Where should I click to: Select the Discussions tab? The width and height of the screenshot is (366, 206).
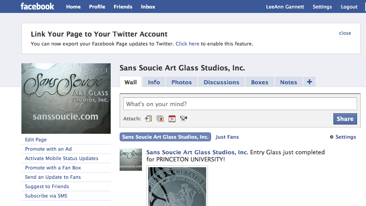(x=221, y=82)
